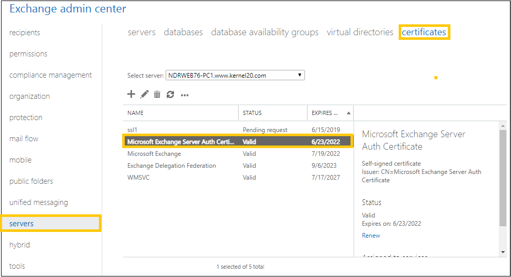Click the plus icon to add a certificate
This screenshot has width=511, height=277.
131,94
